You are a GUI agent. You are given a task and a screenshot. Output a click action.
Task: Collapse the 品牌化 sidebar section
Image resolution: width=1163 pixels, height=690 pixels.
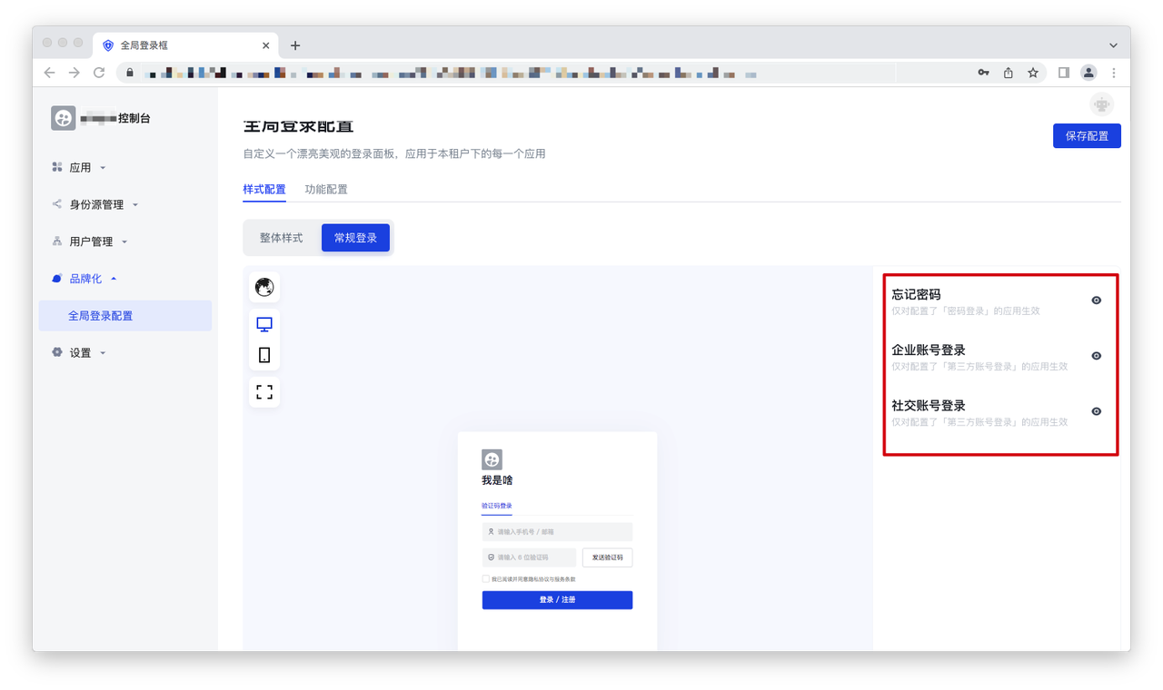(85, 279)
